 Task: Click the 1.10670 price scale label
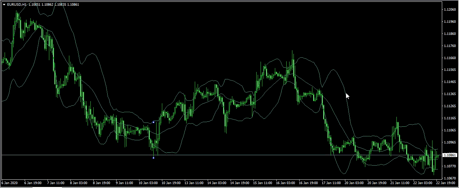pyautogui.click(x=449, y=178)
